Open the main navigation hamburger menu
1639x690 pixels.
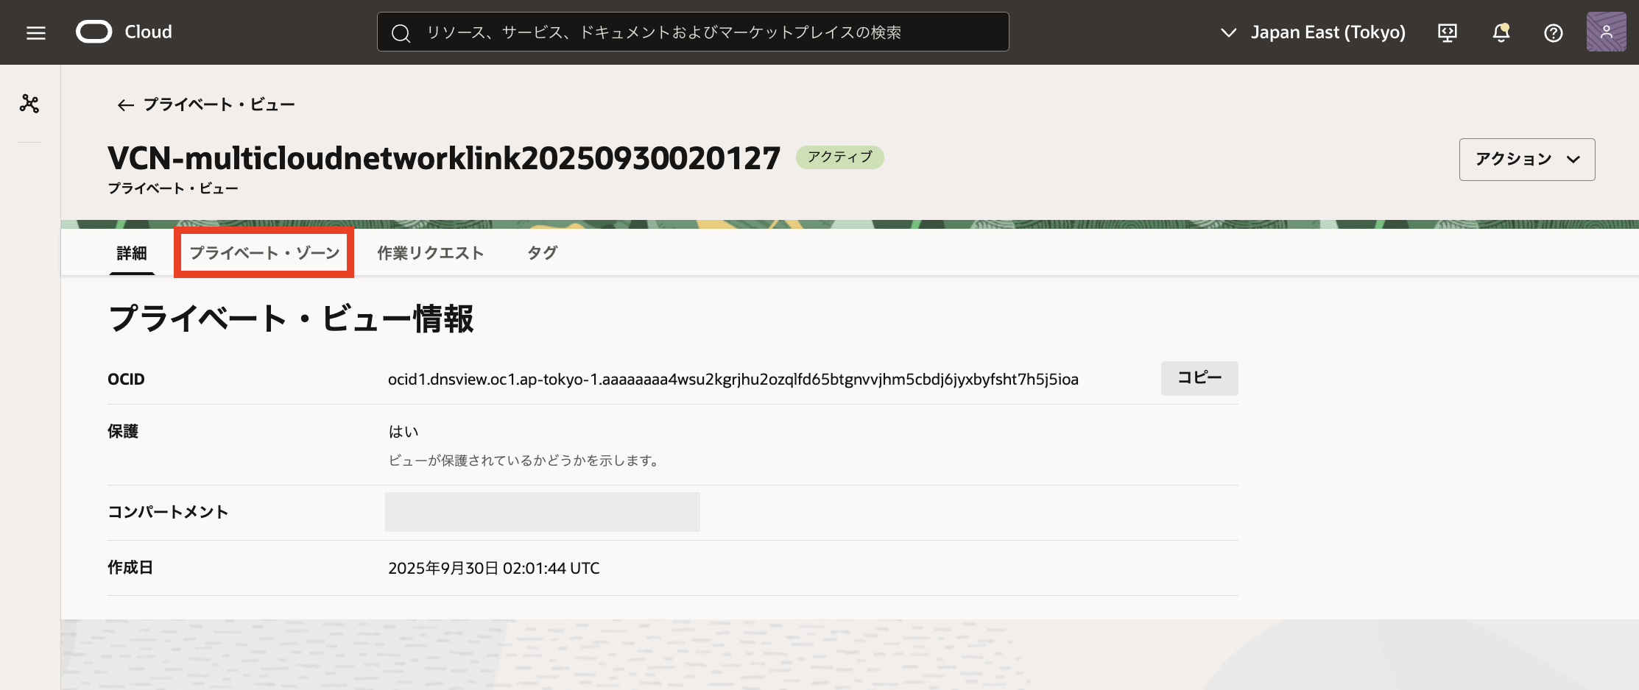(x=35, y=32)
